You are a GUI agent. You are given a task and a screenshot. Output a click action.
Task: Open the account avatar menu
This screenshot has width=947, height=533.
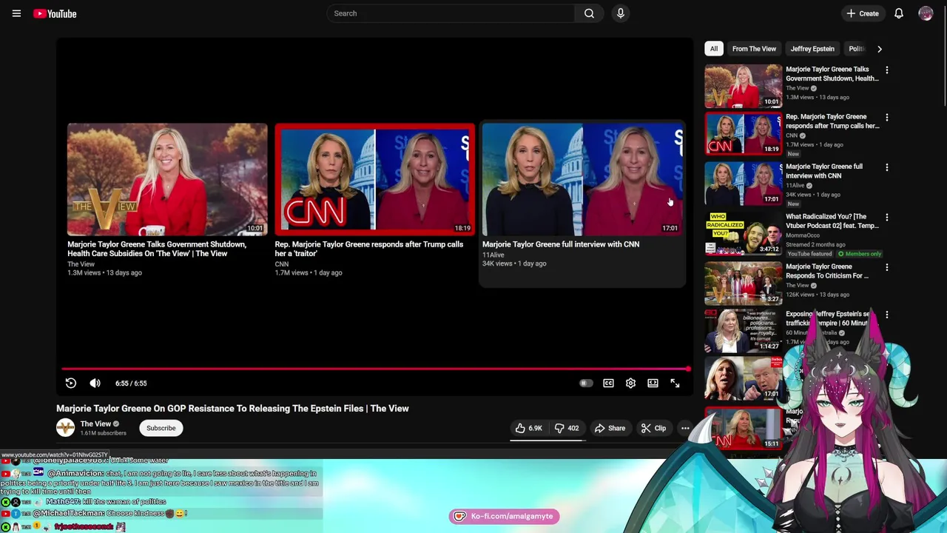click(926, 13)
